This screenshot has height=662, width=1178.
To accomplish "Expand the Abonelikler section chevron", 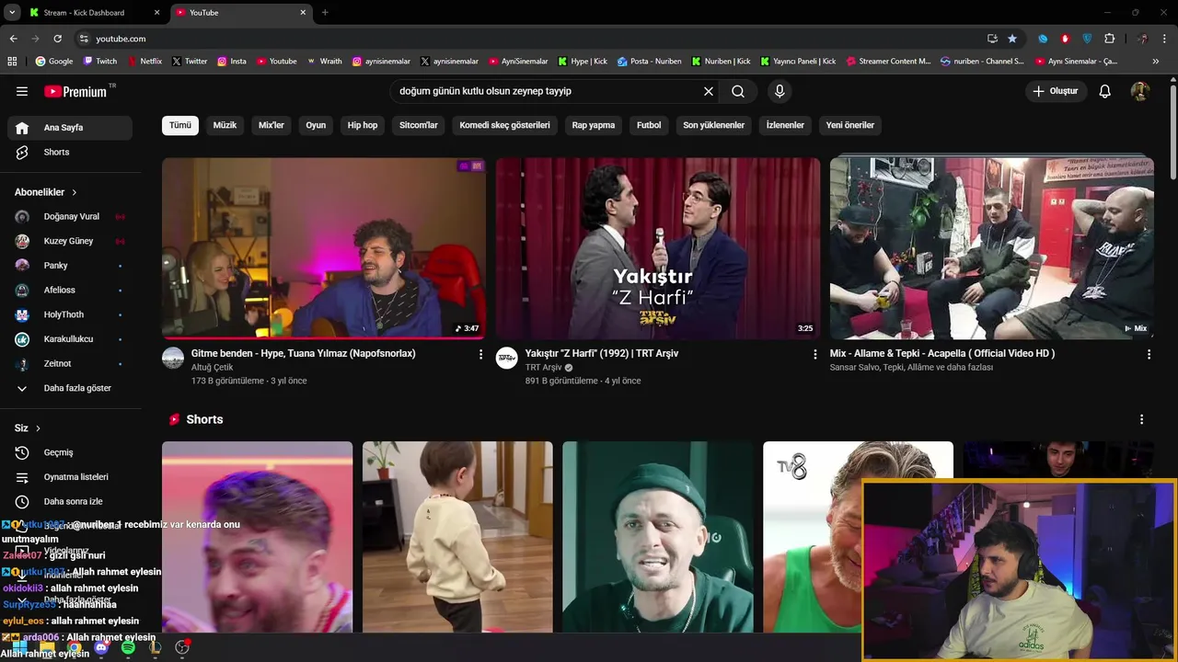I will [x=75, y=192].
